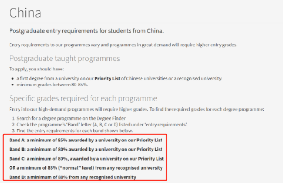Viewport: 288px width, 186px height.
Task: Click the 'Entry into our high-demand programmes' paragraph
Action: coord(136,109)
